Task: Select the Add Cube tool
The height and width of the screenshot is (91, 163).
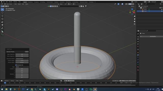Action: [2, 35]
